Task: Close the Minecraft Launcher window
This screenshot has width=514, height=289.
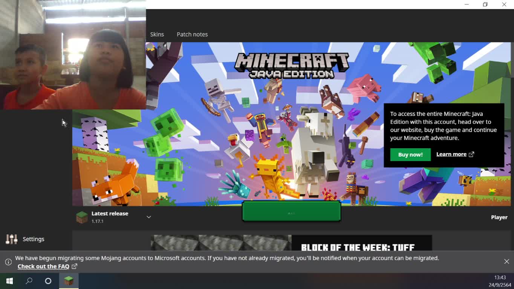Action: (x=504, y=5)
